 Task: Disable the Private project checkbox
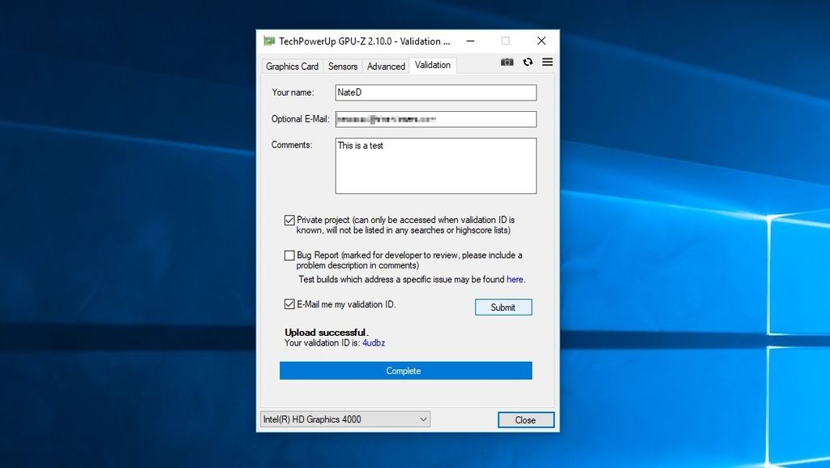(289, 220)
